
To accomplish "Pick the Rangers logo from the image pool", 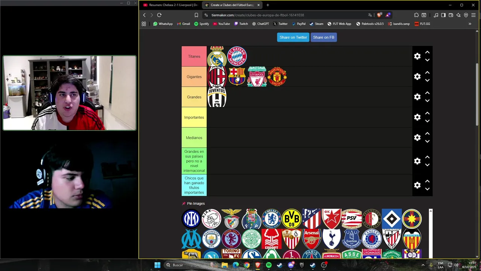I will (372, 239).
